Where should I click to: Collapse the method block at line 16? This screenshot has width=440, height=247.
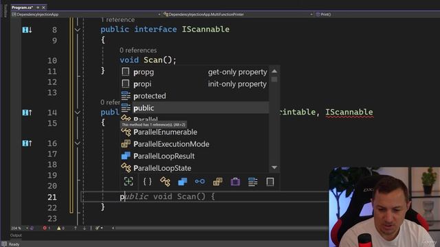[78, 143]
